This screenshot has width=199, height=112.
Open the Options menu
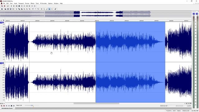pyautogui.click(x=50, y=3)
